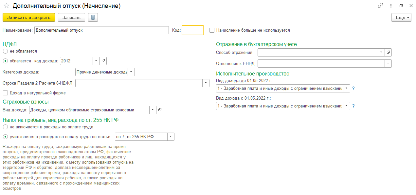The image size is (416, 195).
Task: Click the help question mark beside Вид дохода до 01.05.2022
Action: tap(353, 88)
